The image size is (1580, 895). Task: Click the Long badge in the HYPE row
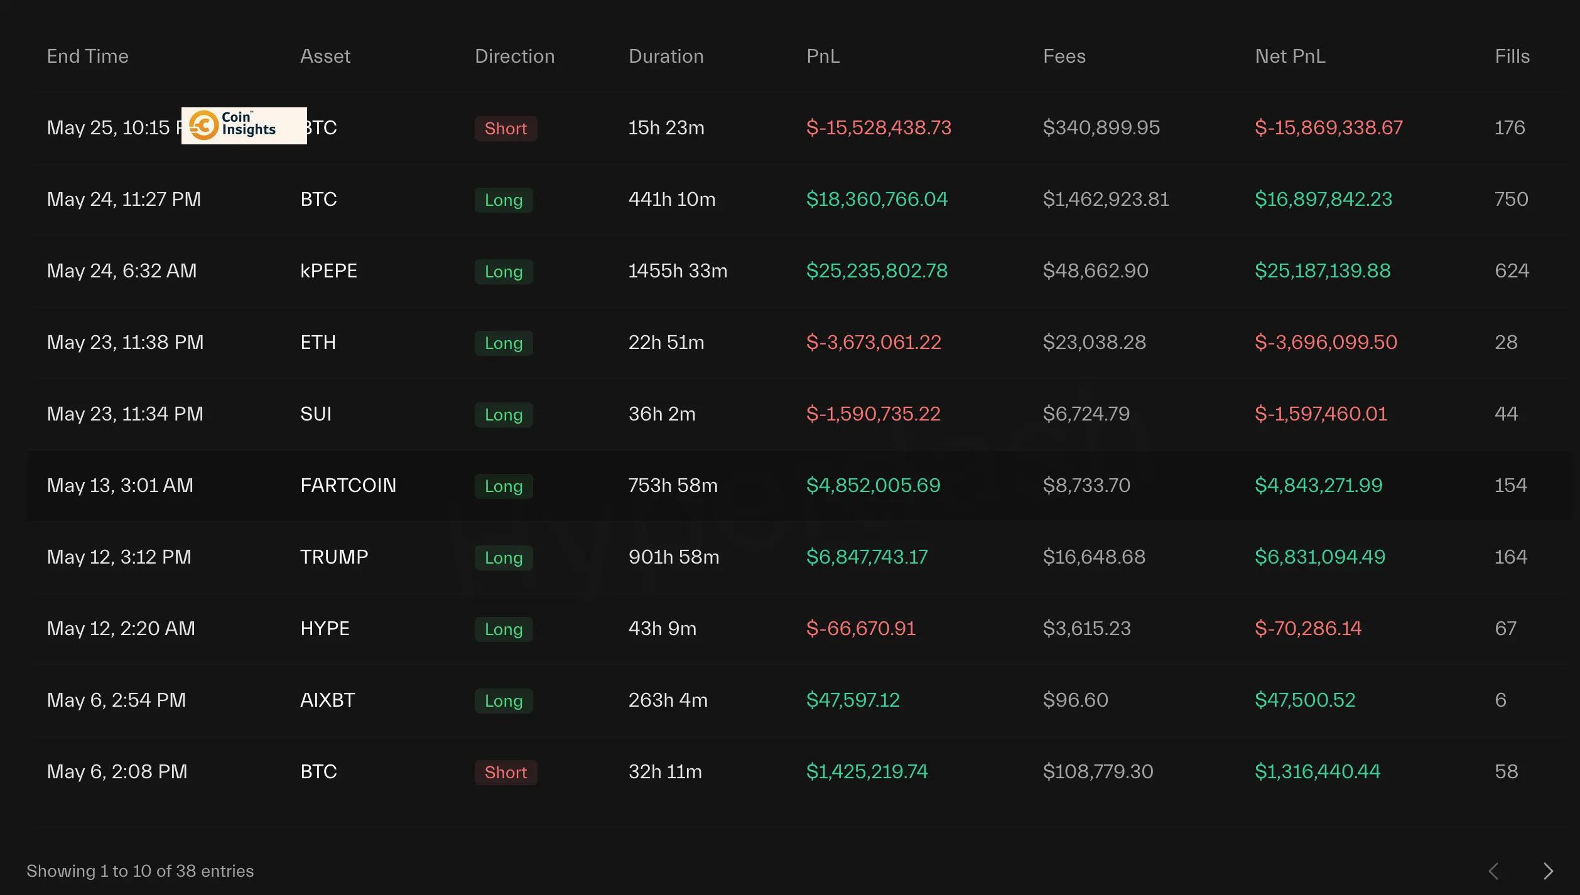pos(504,629)
